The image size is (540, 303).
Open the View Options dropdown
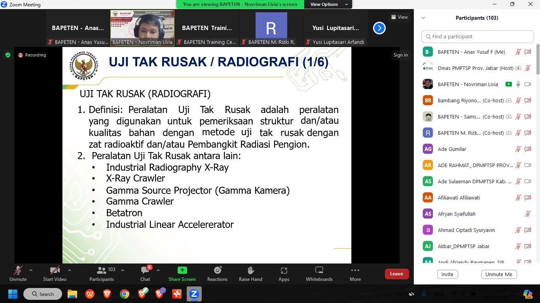click(329, 4)
